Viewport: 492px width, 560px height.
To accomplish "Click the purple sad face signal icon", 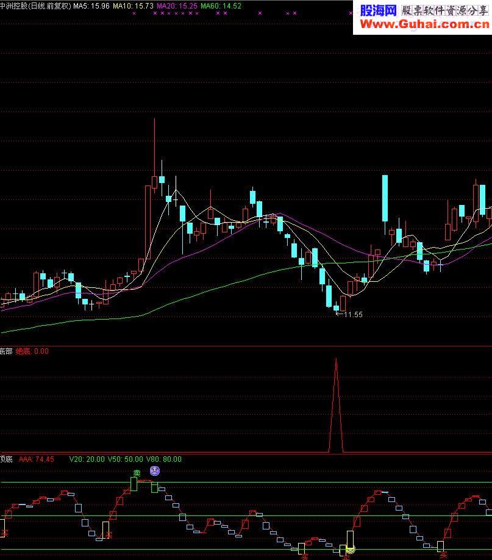I will [x=155, y=471].
